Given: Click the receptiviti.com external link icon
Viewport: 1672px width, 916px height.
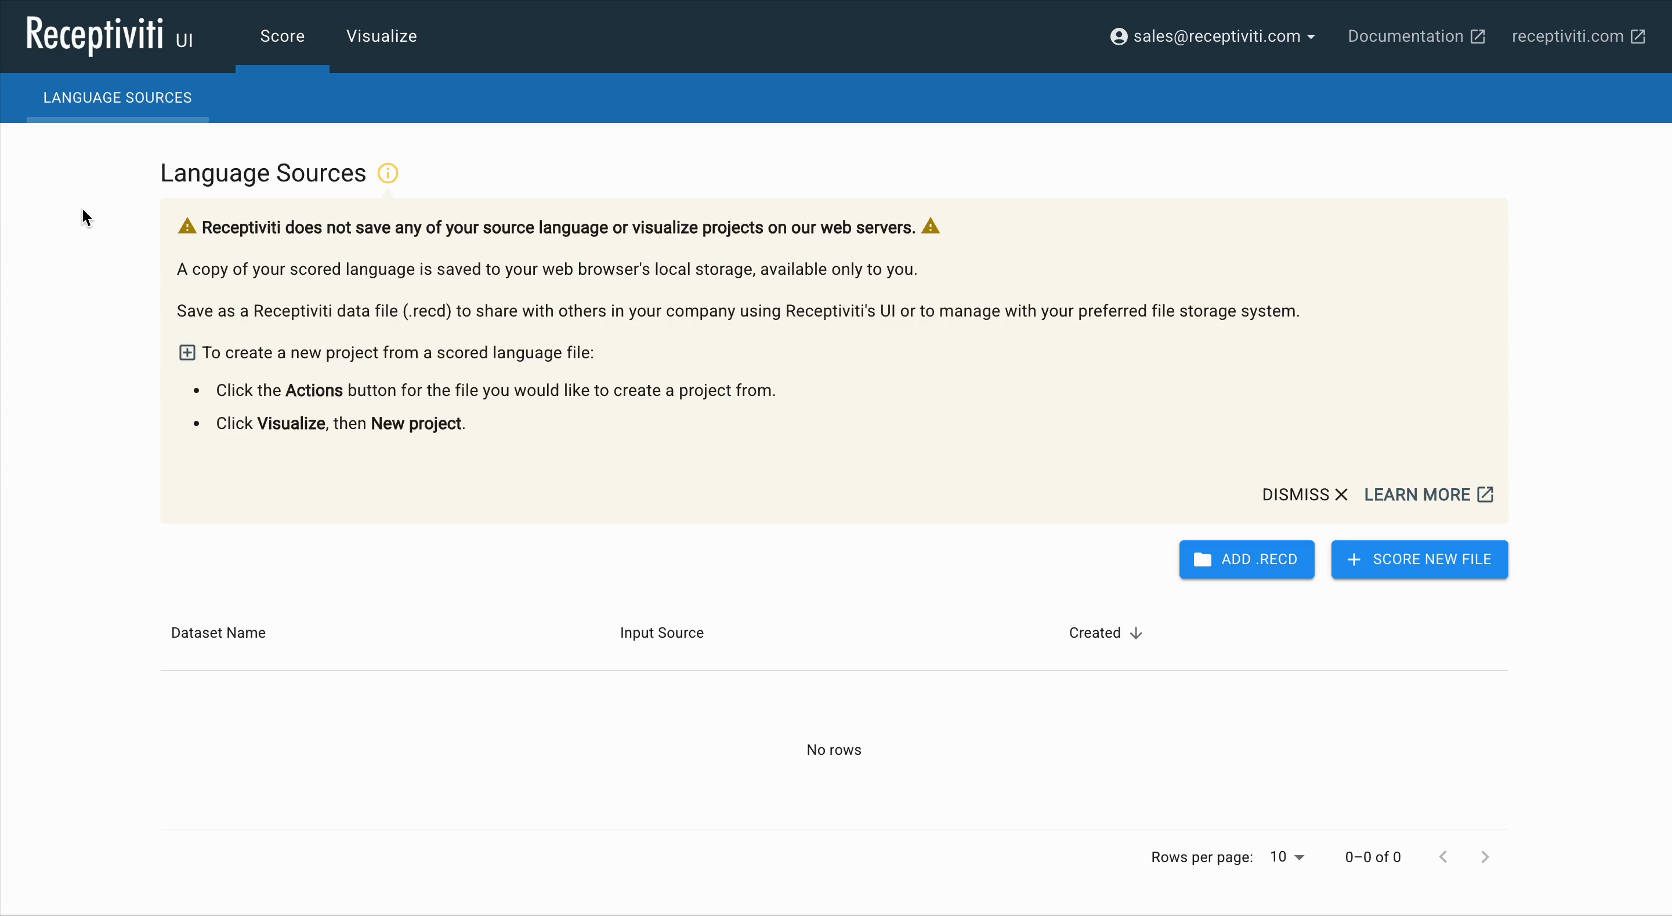Looking at the screenshot, I should click(x=1638, y=37).
